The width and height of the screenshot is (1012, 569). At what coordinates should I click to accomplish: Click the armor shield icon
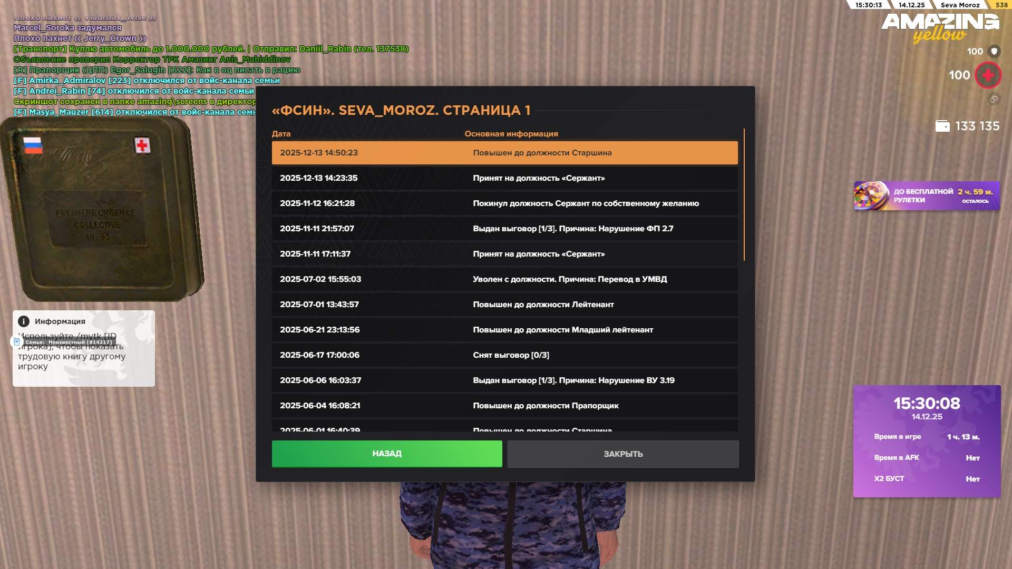[x=994, y=51]
